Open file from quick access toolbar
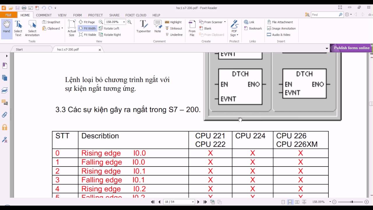 (11, 8)
